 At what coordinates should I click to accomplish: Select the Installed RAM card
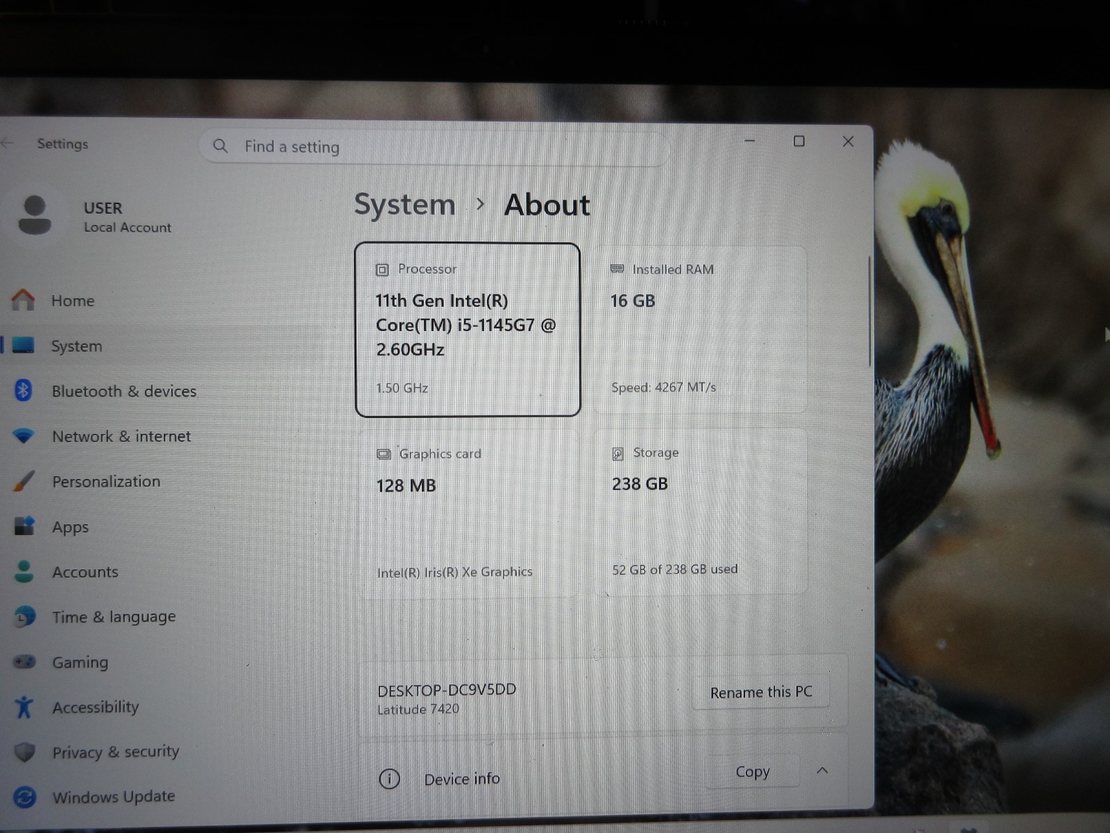click(x=700, y=330)
